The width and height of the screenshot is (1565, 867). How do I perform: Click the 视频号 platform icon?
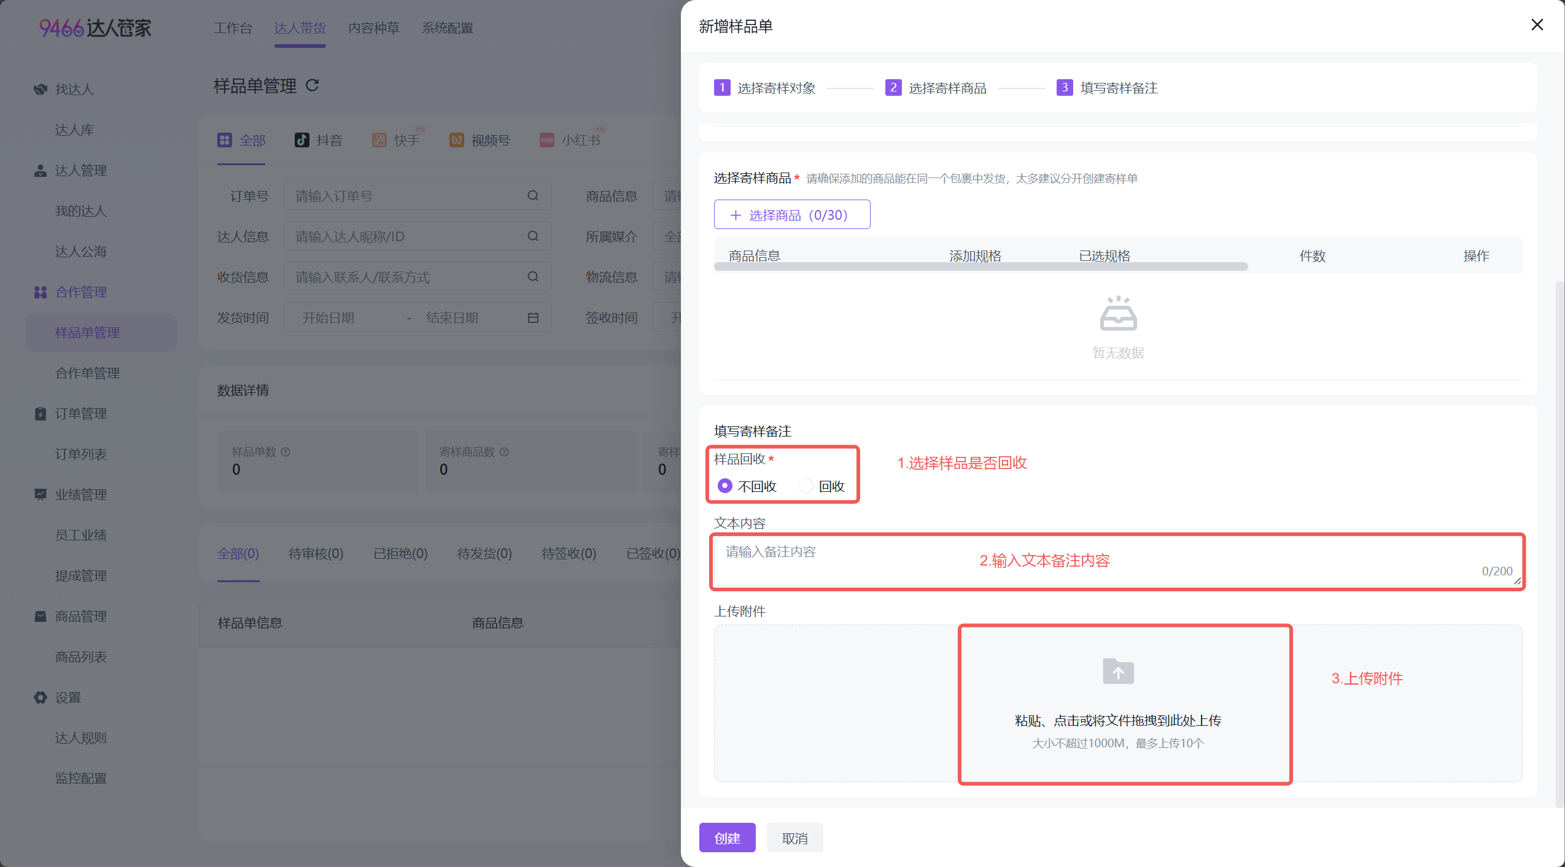[456, 140]
